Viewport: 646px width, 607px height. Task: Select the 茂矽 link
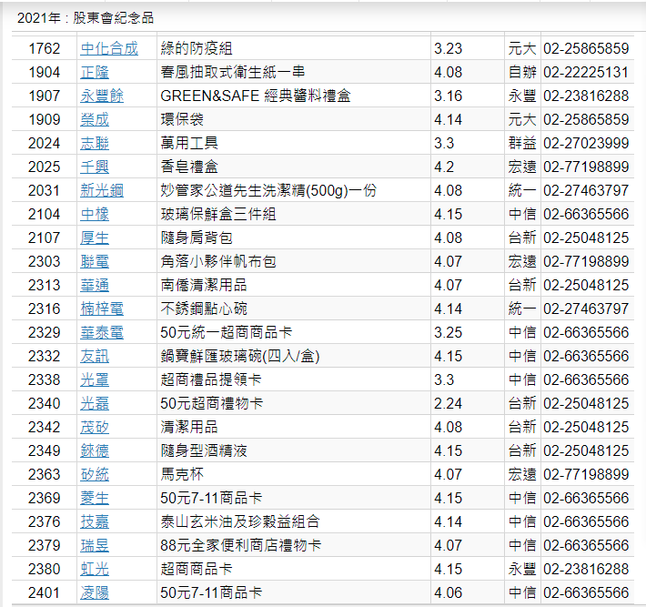[x=94, y=427]
